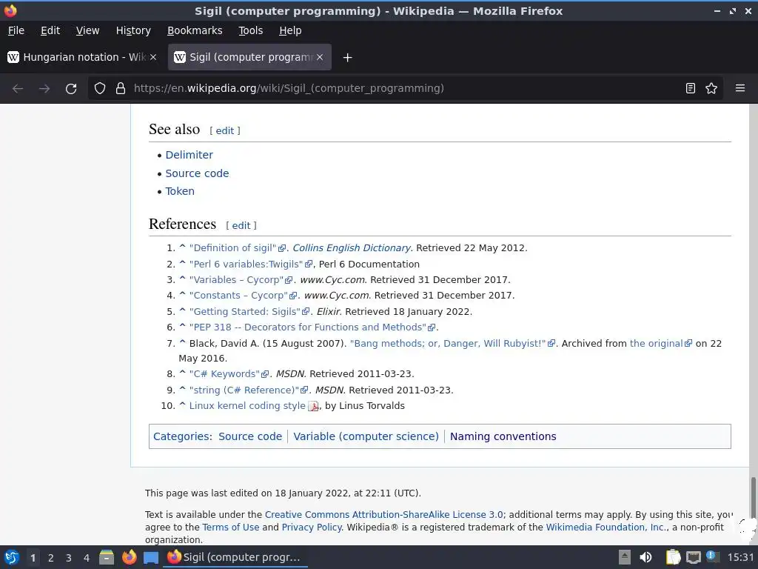Reload the current Wikipedia page
The width and height of the screenshot is (758, 569).
71,89
